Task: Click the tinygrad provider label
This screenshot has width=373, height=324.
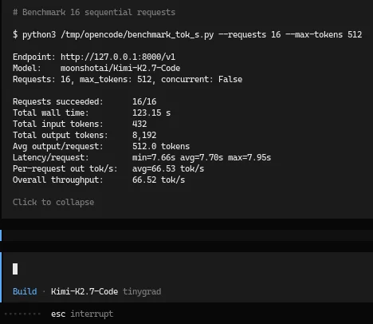Action: pos(142,291)
